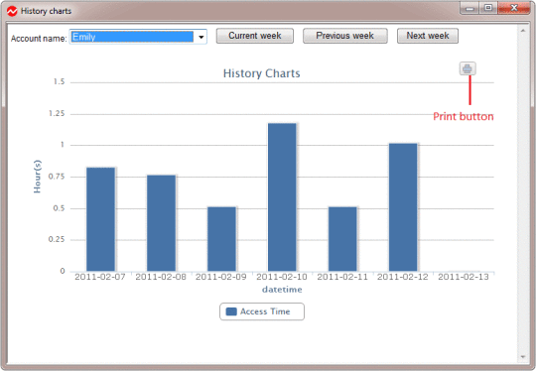Click the 2011-02-07 date label

[x=100, y=277]
